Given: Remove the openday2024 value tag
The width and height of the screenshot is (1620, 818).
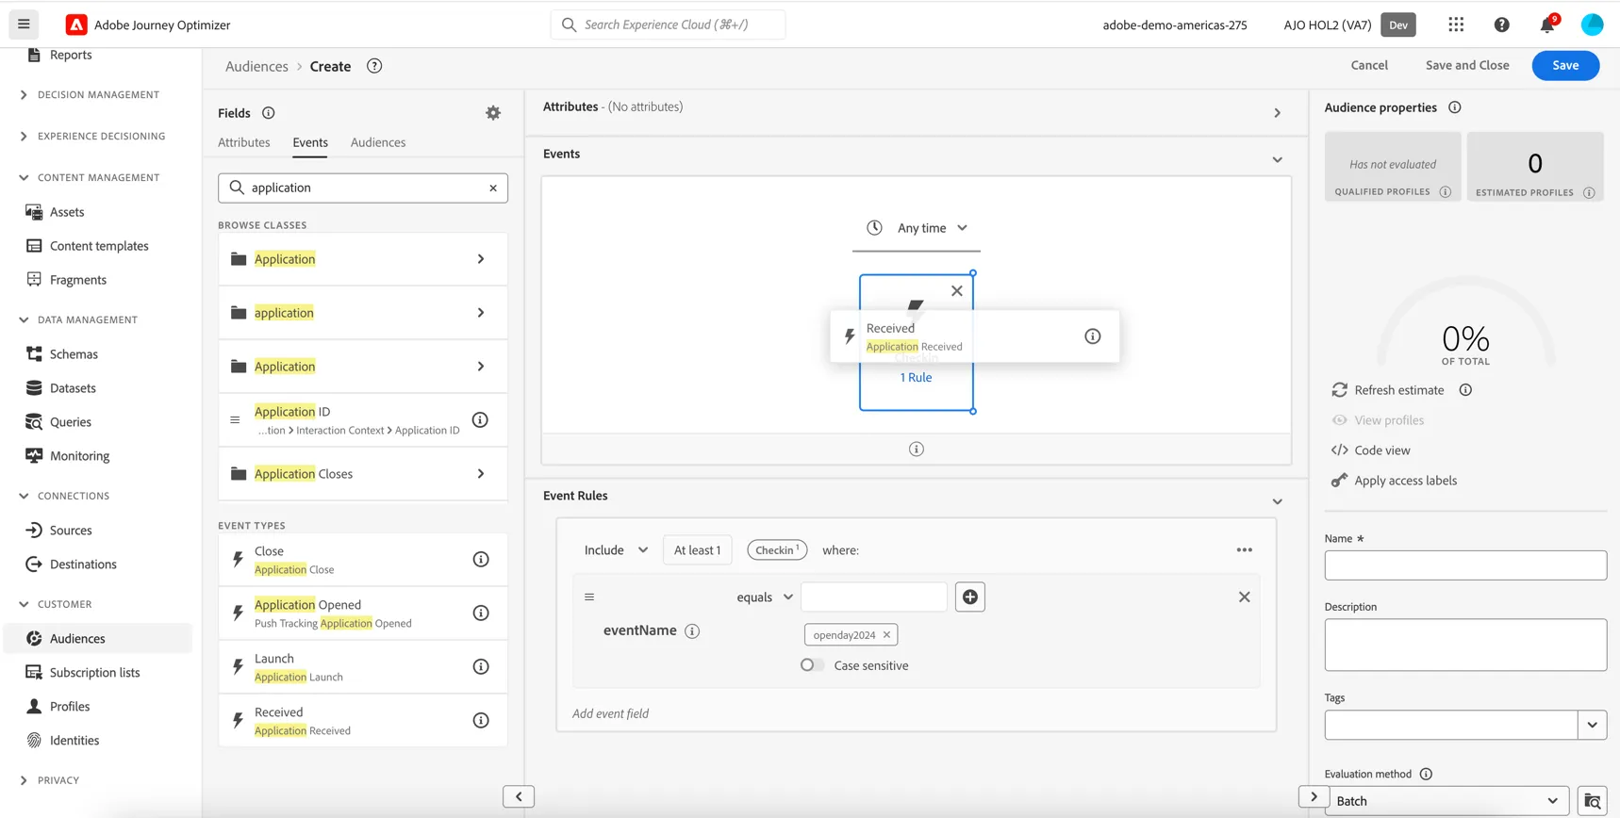Looking at the screenshot, I should pyautogui.click(x=886, y=635).
